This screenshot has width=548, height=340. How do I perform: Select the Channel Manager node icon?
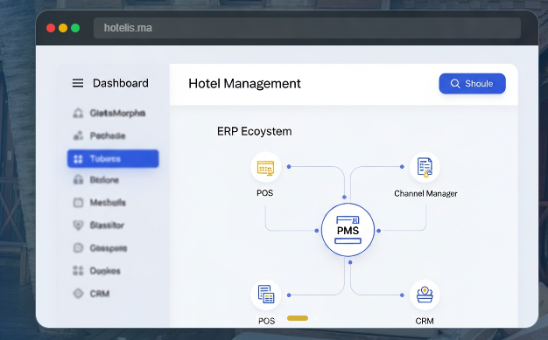click(425, 167)
